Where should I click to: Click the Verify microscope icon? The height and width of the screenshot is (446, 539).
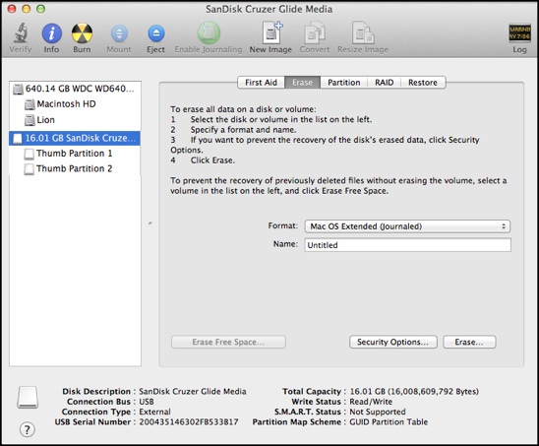pos(21,33)
